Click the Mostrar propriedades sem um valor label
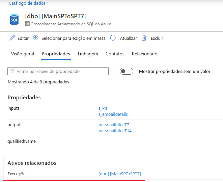Image resolution: width=223 pixels, height=182 pixels. tap(174, 72)
